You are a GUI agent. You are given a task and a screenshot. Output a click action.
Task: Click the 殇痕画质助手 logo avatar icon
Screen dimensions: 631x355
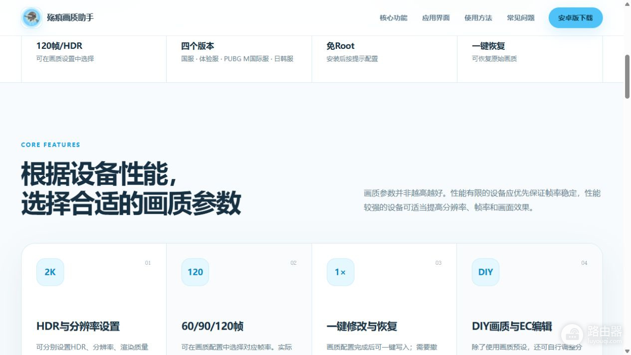click(x=31, y=17)
